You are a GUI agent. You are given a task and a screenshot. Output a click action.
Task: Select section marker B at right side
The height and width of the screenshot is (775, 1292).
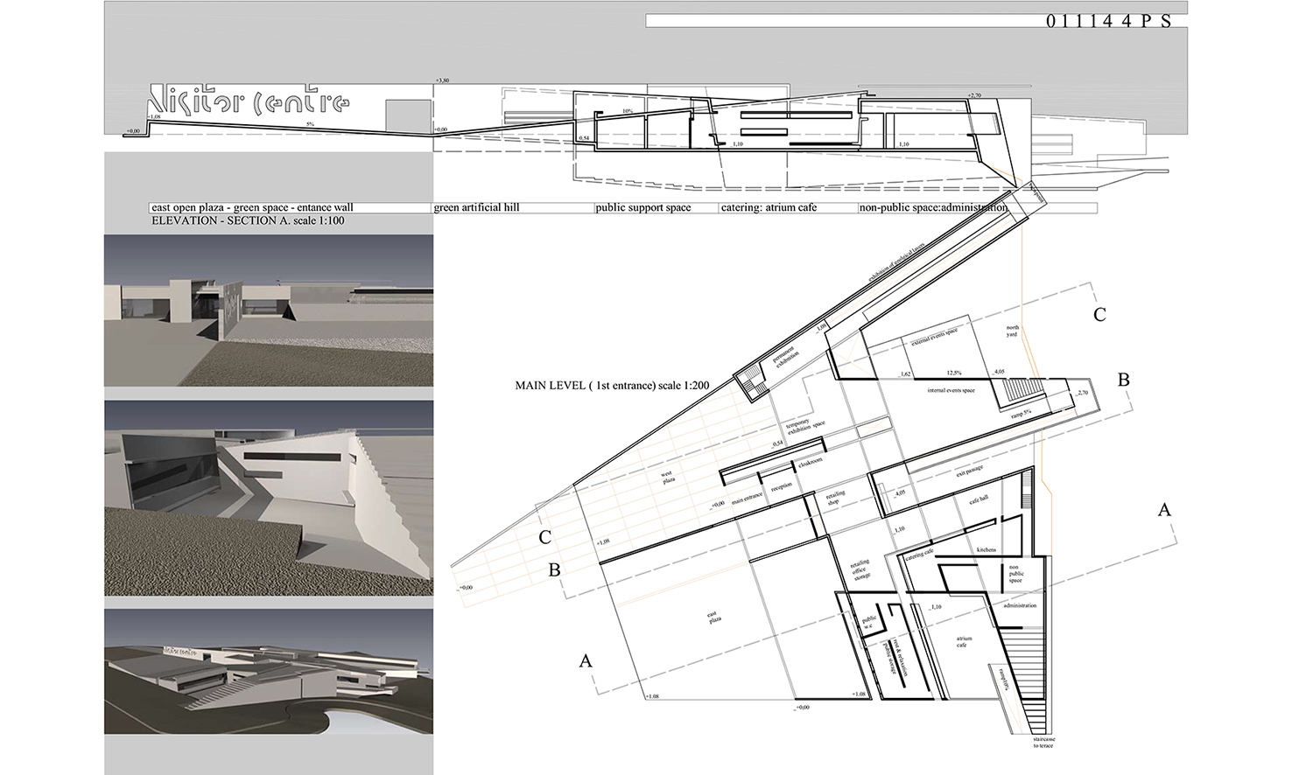[x=1124, y=380]
